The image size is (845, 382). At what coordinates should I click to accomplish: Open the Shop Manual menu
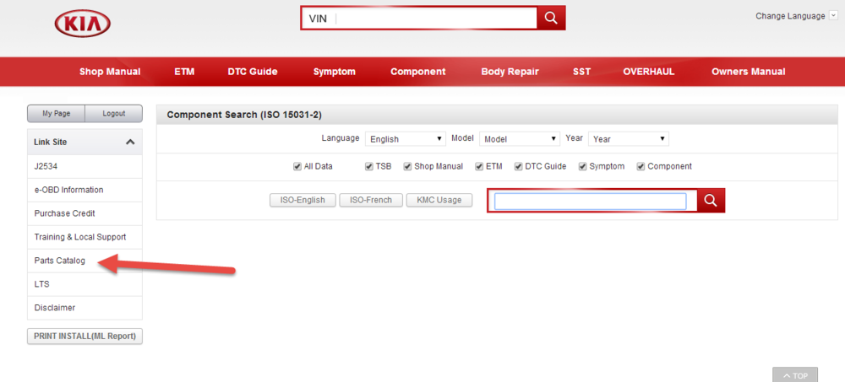point(110,72)
